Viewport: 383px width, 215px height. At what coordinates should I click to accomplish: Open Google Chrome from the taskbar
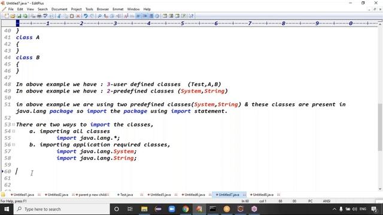[186, 209]
